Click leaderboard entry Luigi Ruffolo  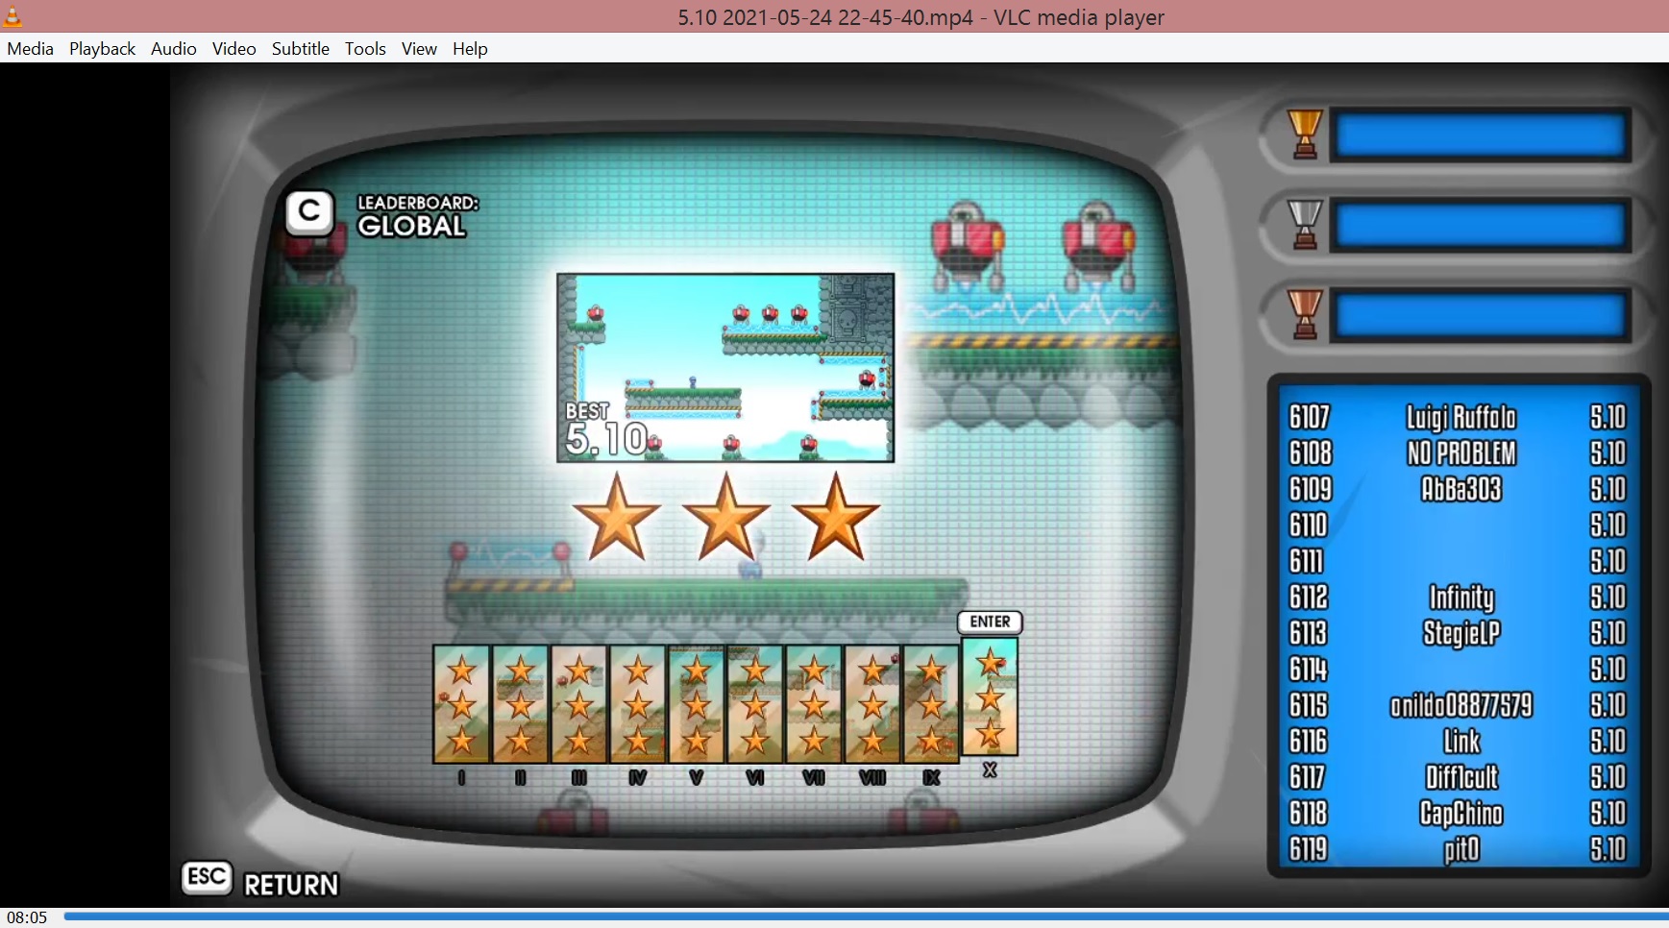1461,417
